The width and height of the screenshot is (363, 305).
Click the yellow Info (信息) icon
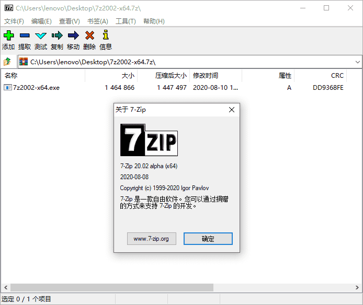(x=106, y=36)
